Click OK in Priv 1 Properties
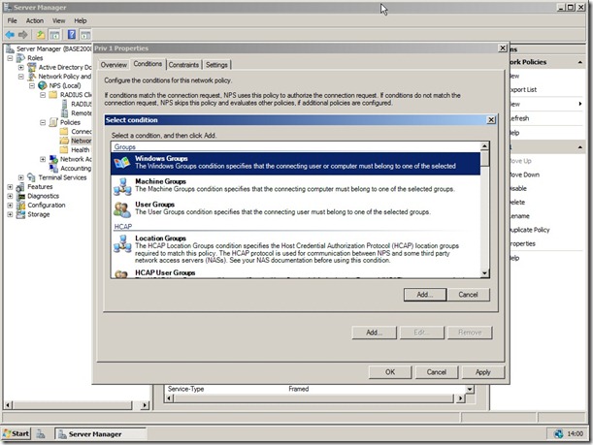Viewport: 593px width, 445px height. [x=390, y=372]
